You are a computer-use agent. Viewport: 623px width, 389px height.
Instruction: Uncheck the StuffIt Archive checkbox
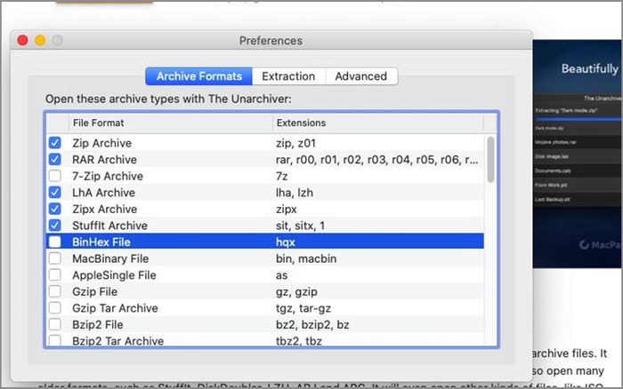[55, 226]
